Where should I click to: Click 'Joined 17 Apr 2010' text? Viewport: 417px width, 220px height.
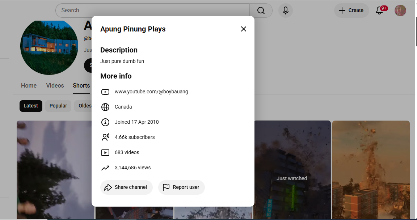pyautogui.click(x=137, y=122)
